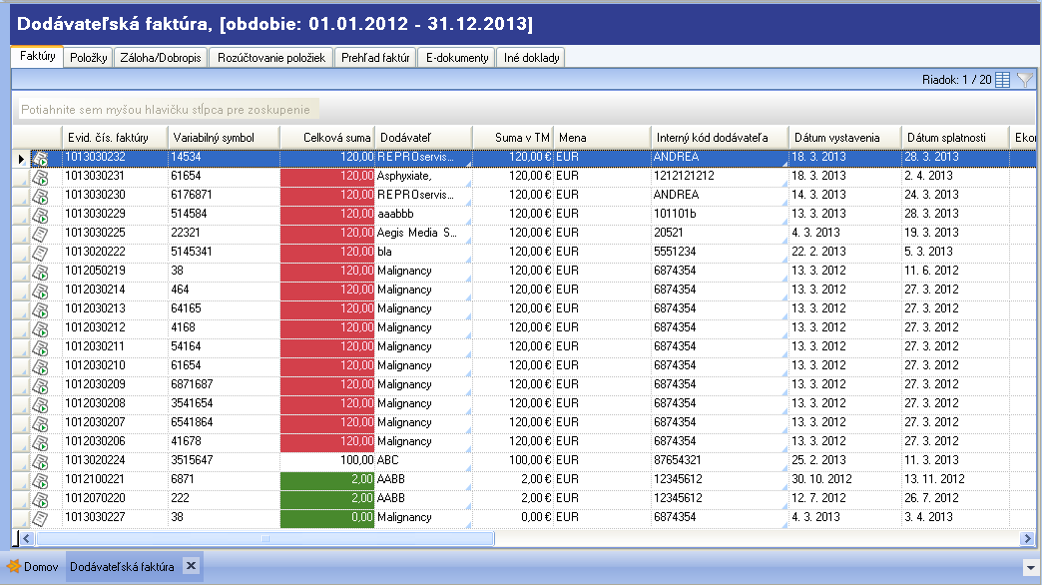Sort by the Variabilný symbol column header

[x=224, y=138]
